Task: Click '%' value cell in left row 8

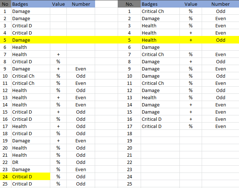Action: pyautogui.click(x=58, y=61)
